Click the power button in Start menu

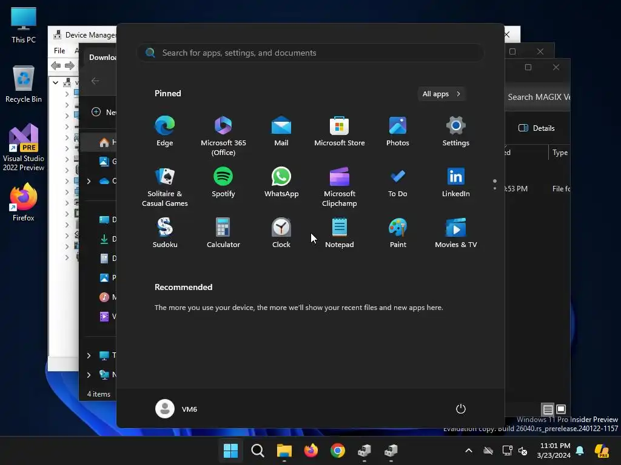pyautogui.click(x=461, y=409)
